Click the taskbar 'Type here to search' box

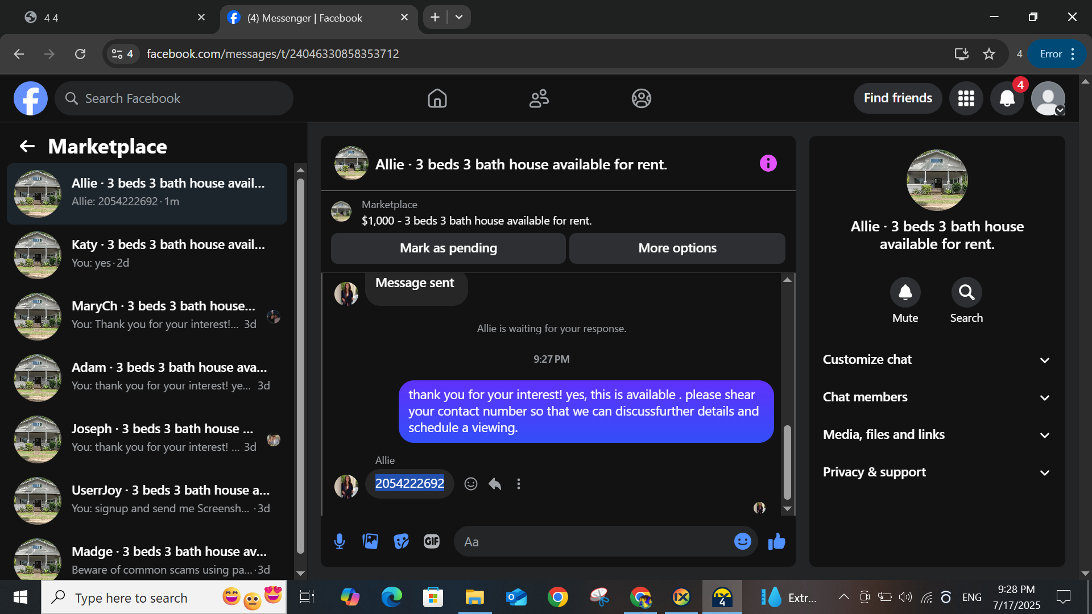(x=164, y=598)
